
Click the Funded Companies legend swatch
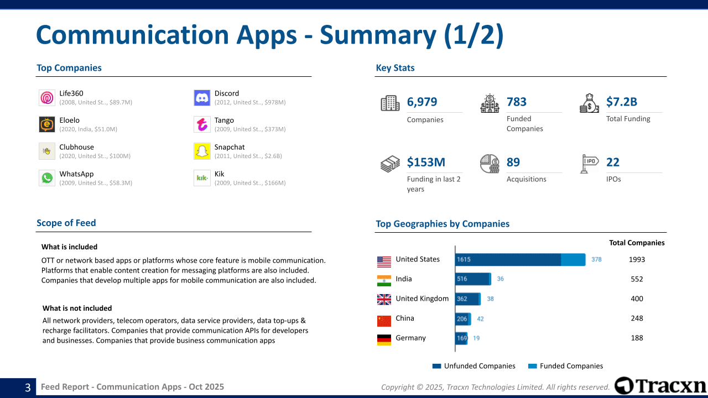pos(533,366)
